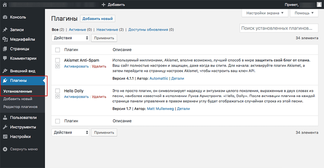This screenshot has height=168, width=324.
Task: Delete the Akismet Anti-Spam plugin
Action: 99,67
